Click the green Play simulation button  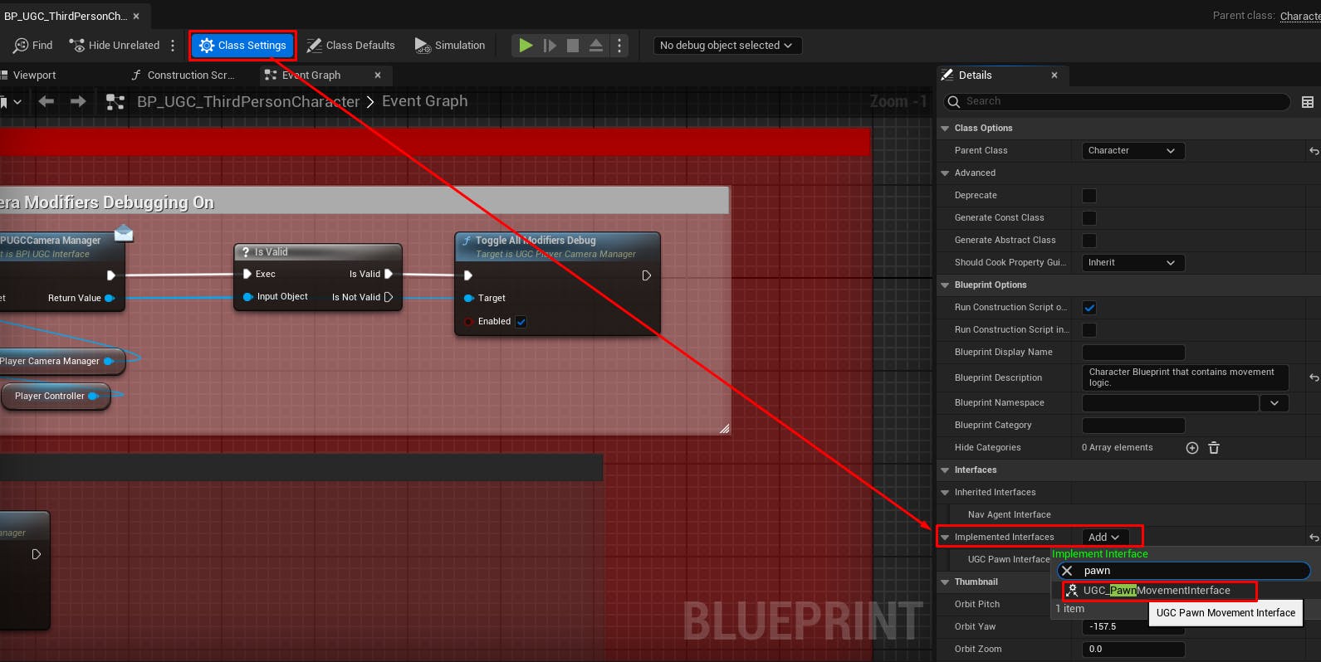click(x=526, y=46)
